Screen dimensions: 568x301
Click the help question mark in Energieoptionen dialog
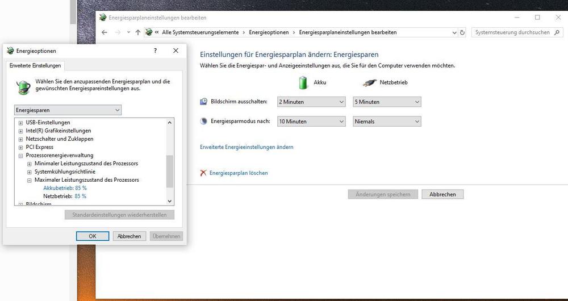point(155,51)
